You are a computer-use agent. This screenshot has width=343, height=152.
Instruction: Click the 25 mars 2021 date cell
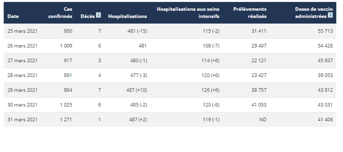(x=22, y=31)
